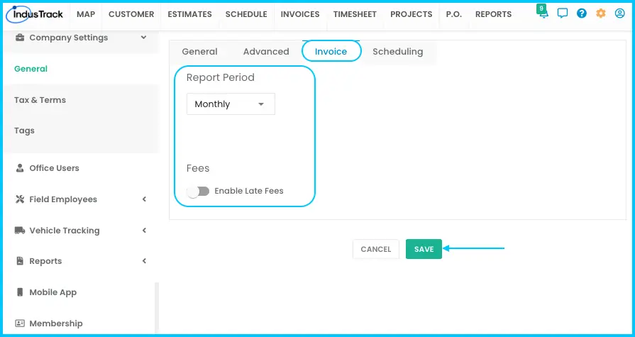Open Office Users section
Screen dimensions: 635x337
pos(54,167)
